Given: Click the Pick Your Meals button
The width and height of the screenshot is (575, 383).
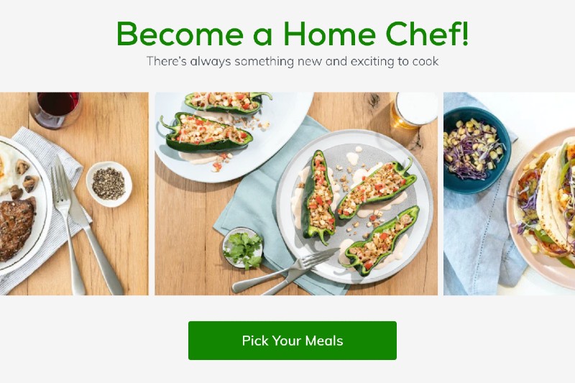Looking at the screenshot, I should tap(293, 341).
